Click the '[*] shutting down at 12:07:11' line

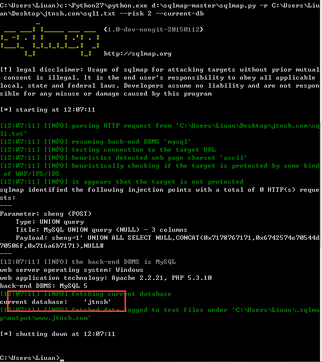[57, 334]
